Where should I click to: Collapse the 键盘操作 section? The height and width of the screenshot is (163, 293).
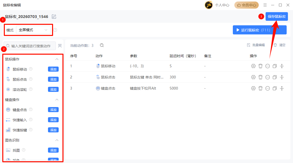click(57, 100)
